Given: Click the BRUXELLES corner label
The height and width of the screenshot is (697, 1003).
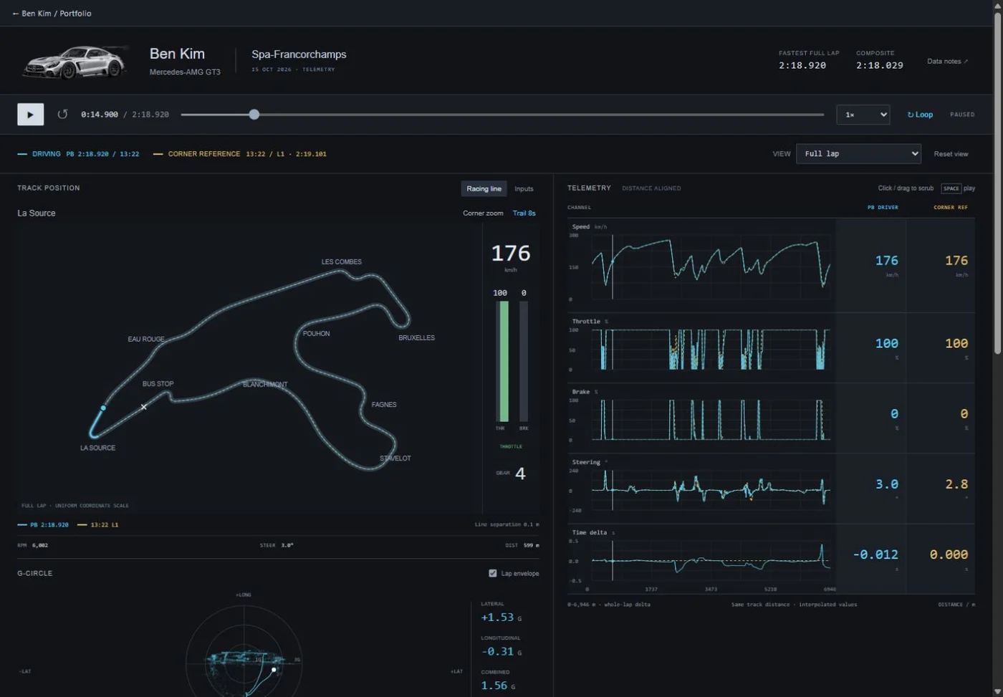Looking at the screenshot, I should (x=417, y=338).
